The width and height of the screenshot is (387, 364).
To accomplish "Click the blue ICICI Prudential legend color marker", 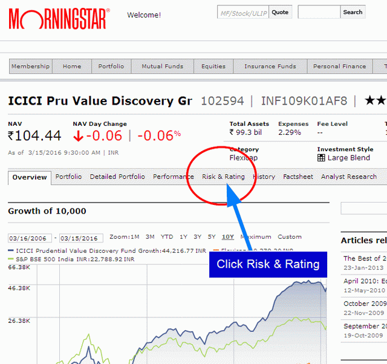I will click(11, 250).
